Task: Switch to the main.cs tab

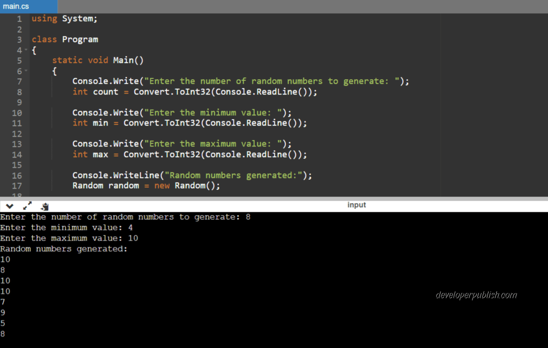Action: pos(15,6)
